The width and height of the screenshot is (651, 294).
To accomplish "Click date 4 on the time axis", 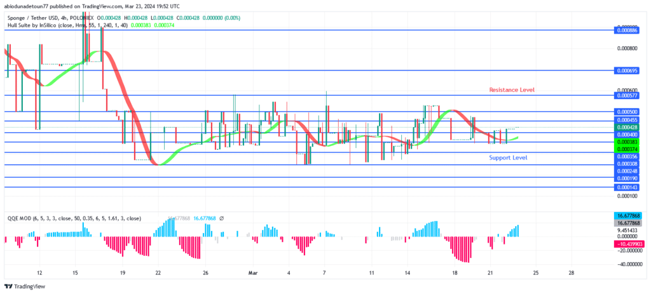I will [x=289, y=273].
